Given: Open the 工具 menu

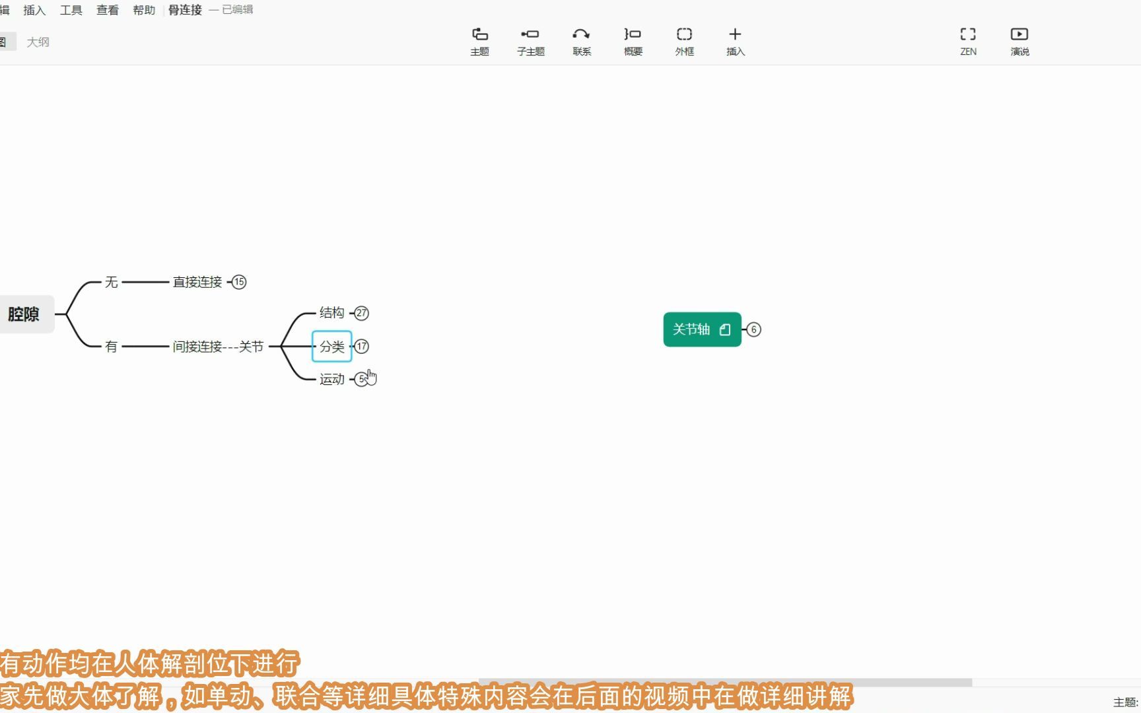Looking at the screenshot, I should point(71,10).
